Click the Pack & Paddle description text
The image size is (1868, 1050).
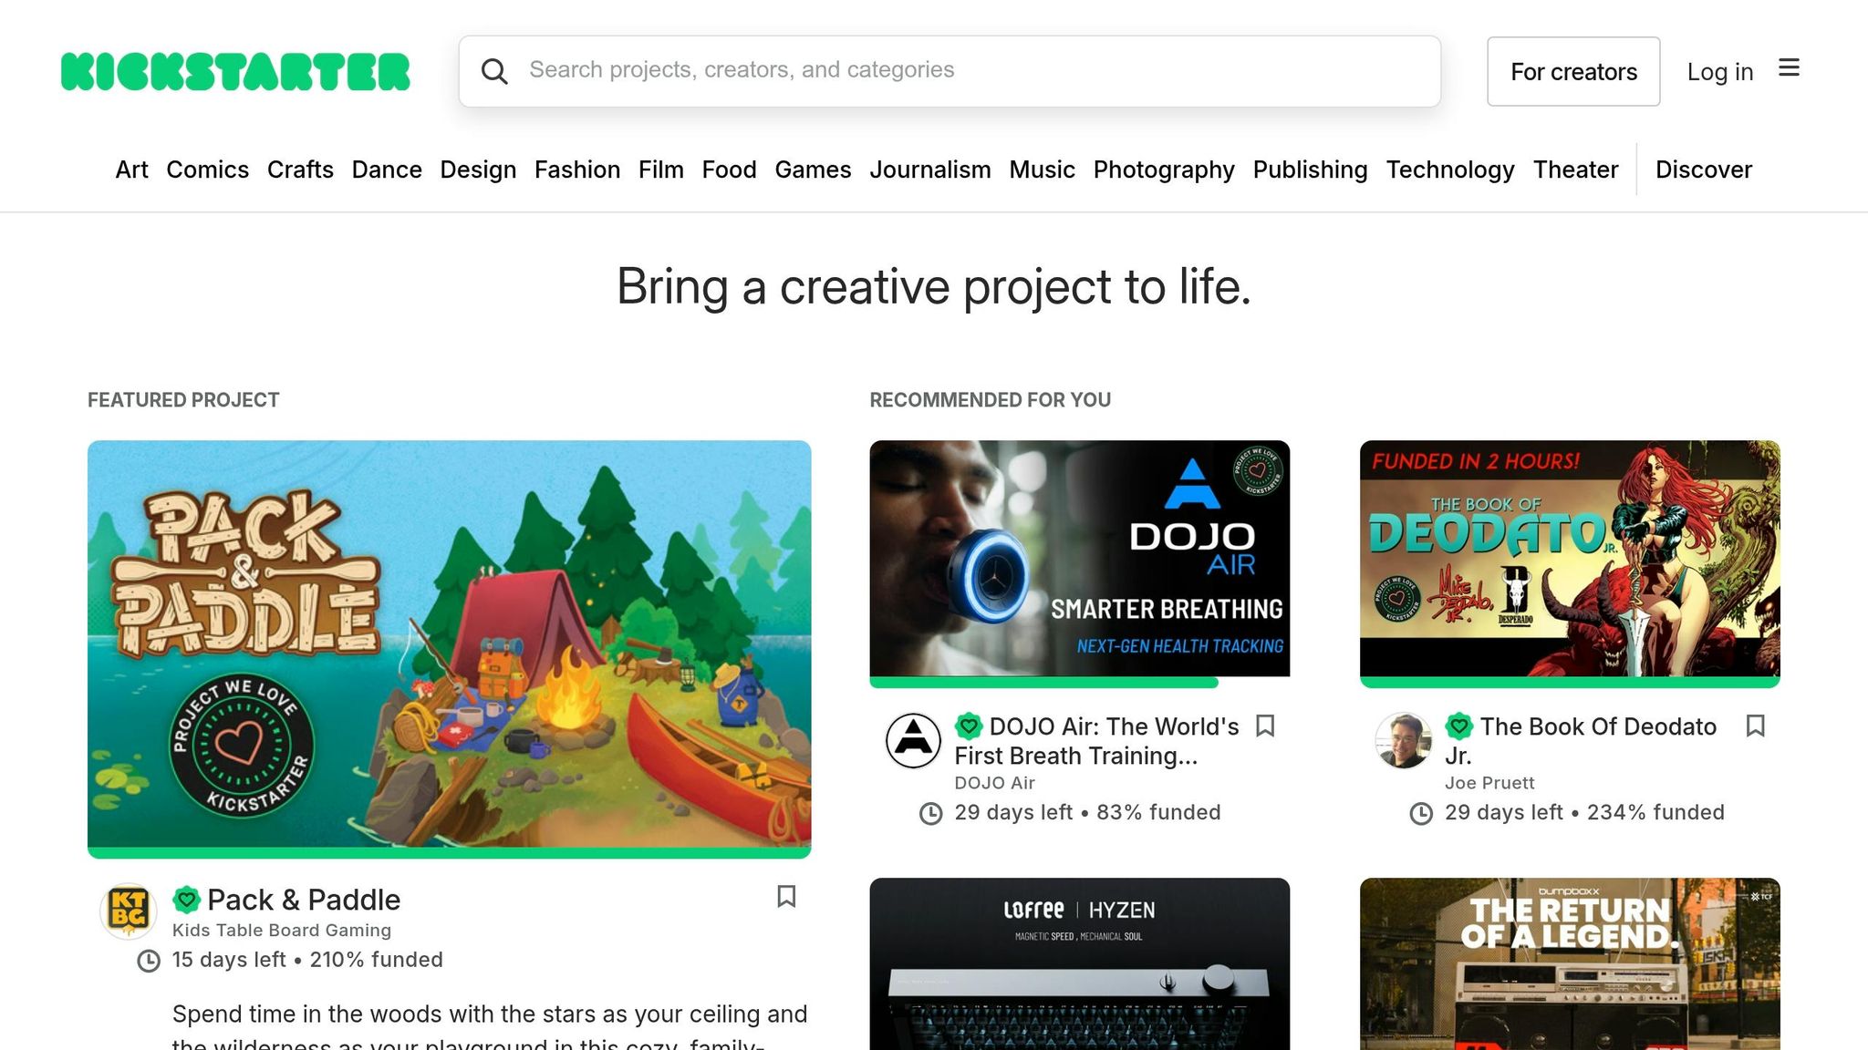point(490,1026)
